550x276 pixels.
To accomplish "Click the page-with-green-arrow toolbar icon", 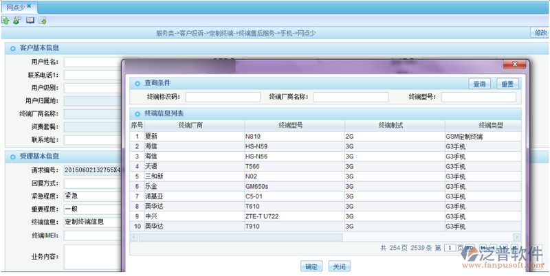I will (x=43, y=21).
